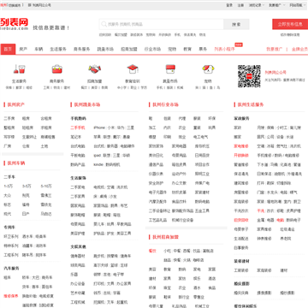
Task: Click the 跳蚤市场 shop icon
Action: tap(170, 69)
